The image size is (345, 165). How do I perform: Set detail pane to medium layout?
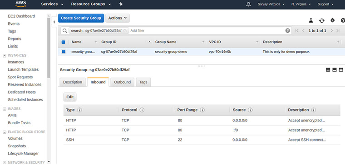pos(335,70)
